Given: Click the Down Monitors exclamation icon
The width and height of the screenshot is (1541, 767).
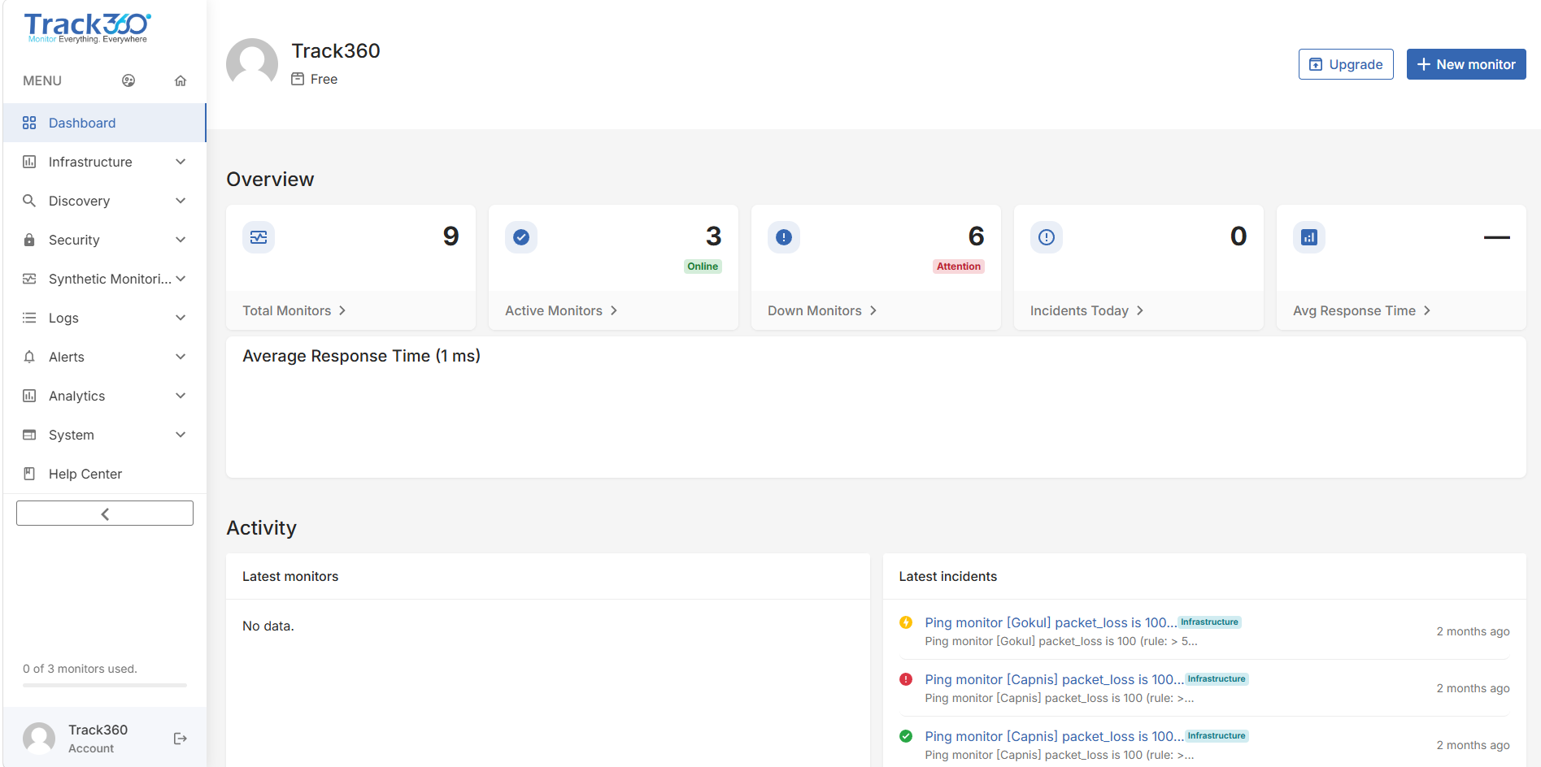Looking at the screenshot, I should tap(784, 237).
